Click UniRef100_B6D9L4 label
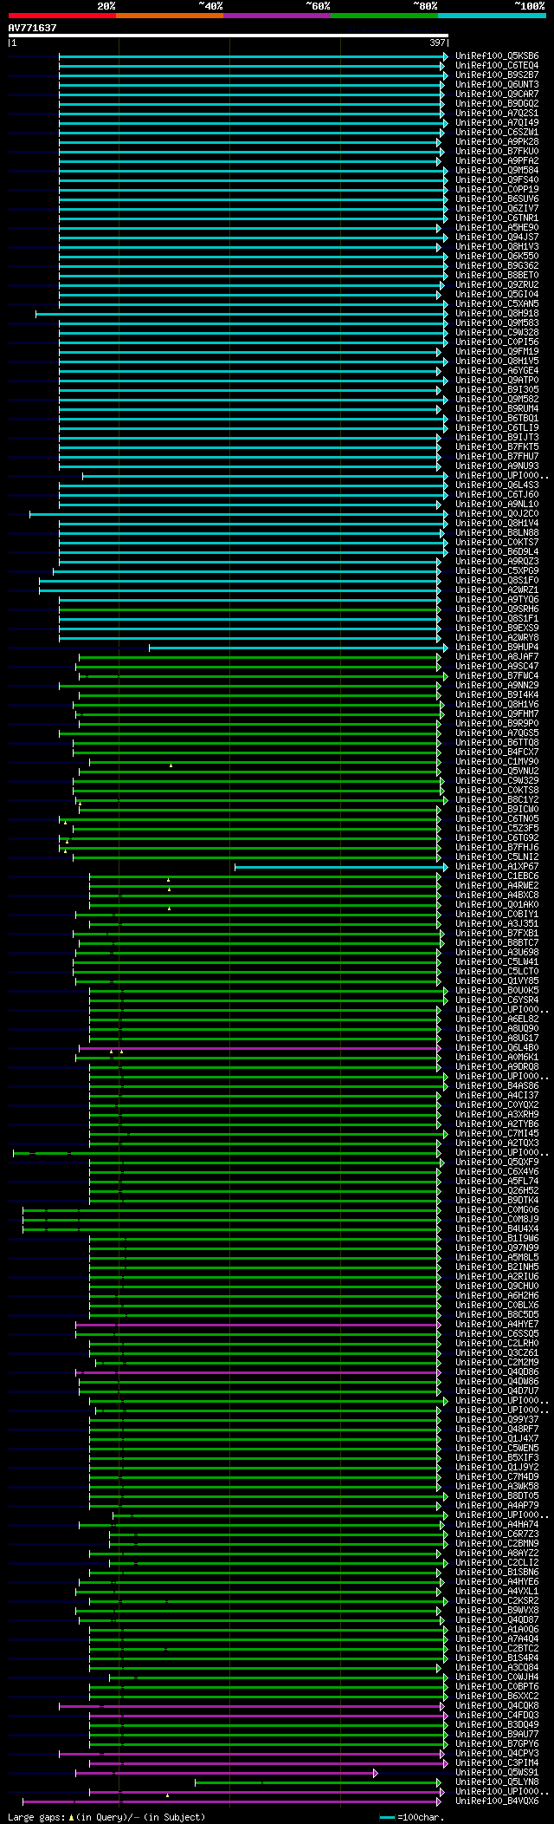 coord(497,552)
